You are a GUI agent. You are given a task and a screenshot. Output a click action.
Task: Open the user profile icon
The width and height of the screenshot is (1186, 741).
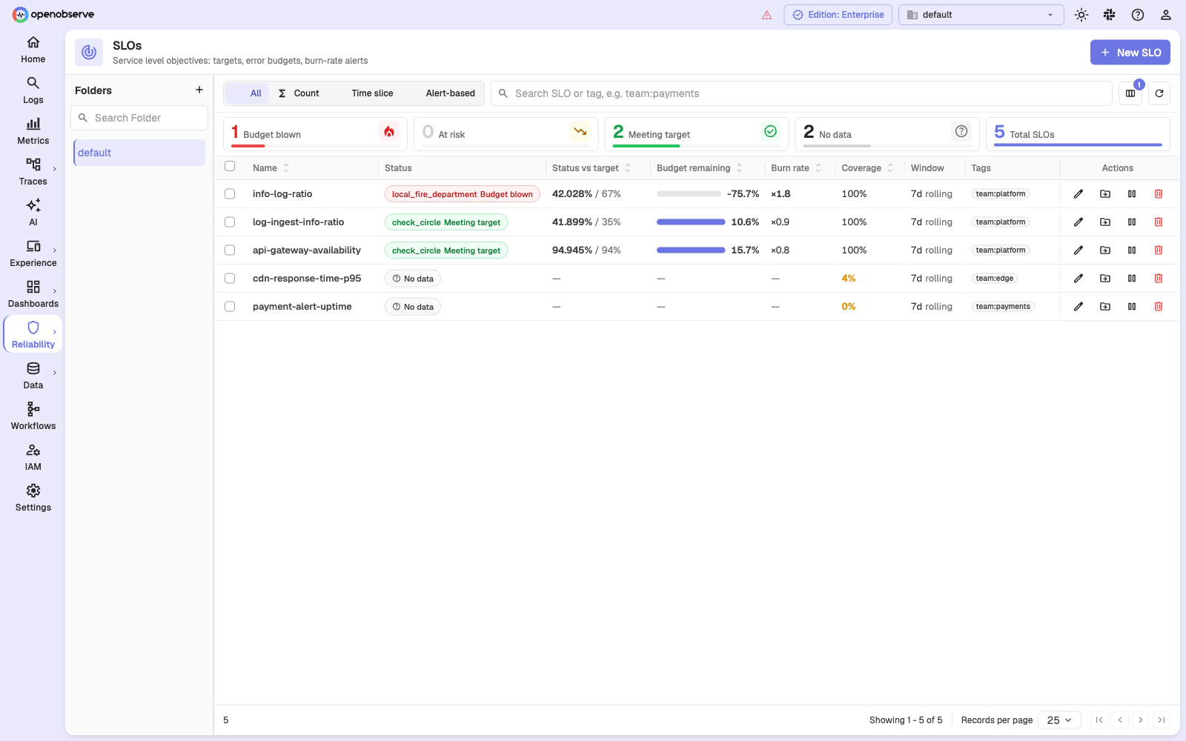click(x=1166, y=15)
